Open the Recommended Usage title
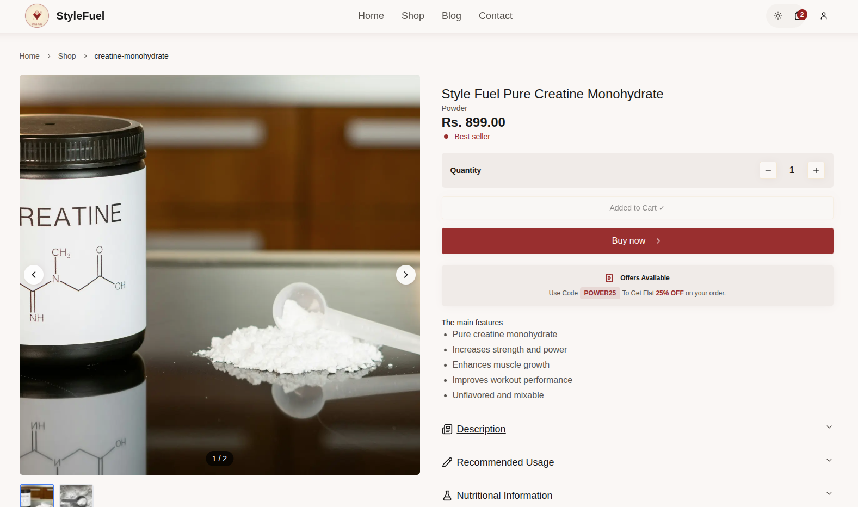This screenshot has width=858, height=507. (x=505, y=462)
